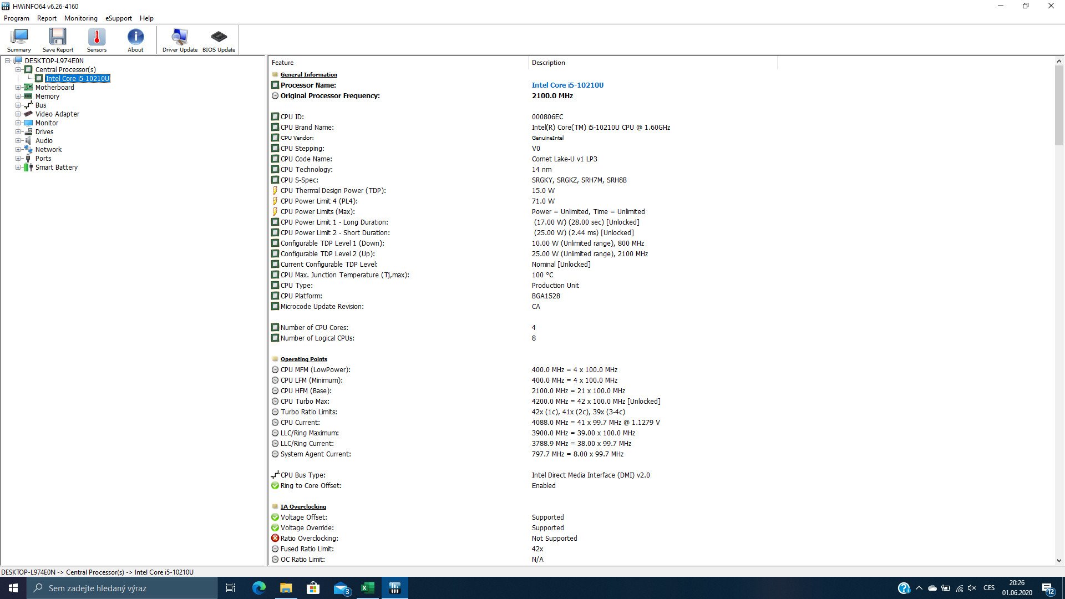The height and width of the screenshot is (599, 1065).
Task: Select the Bus tree icon
Action: 28,105
